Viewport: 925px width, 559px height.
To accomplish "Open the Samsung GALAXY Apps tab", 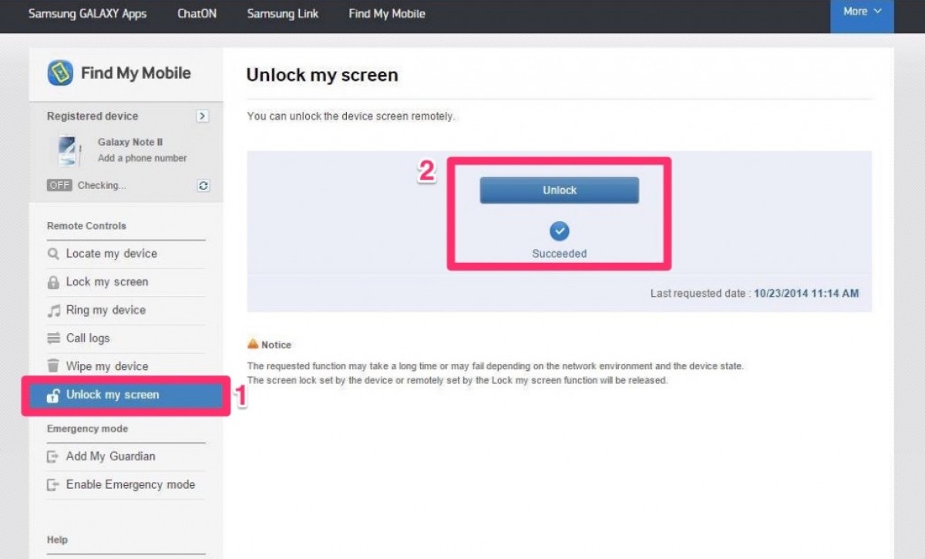I will [x=87, y=13].
